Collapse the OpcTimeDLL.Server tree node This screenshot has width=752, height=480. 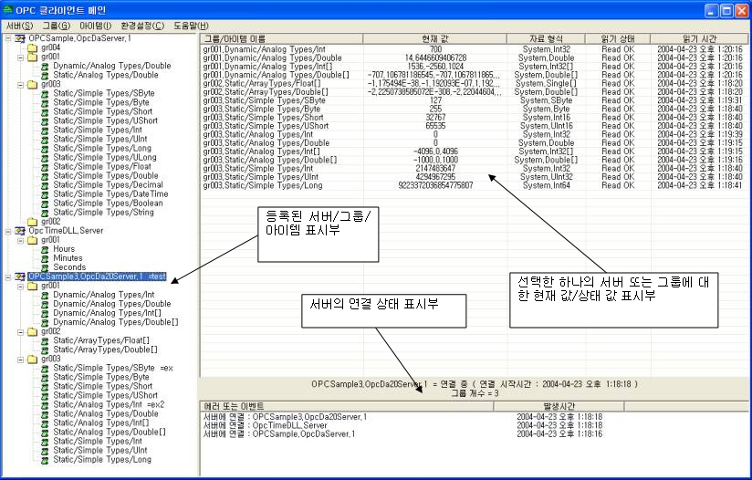[7, 231]
